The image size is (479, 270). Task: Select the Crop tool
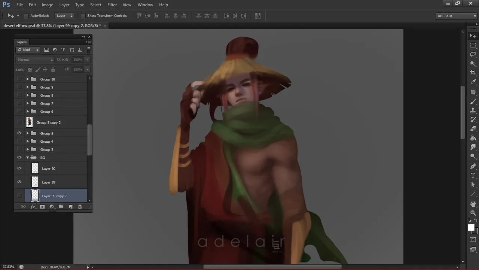(473, 73)
